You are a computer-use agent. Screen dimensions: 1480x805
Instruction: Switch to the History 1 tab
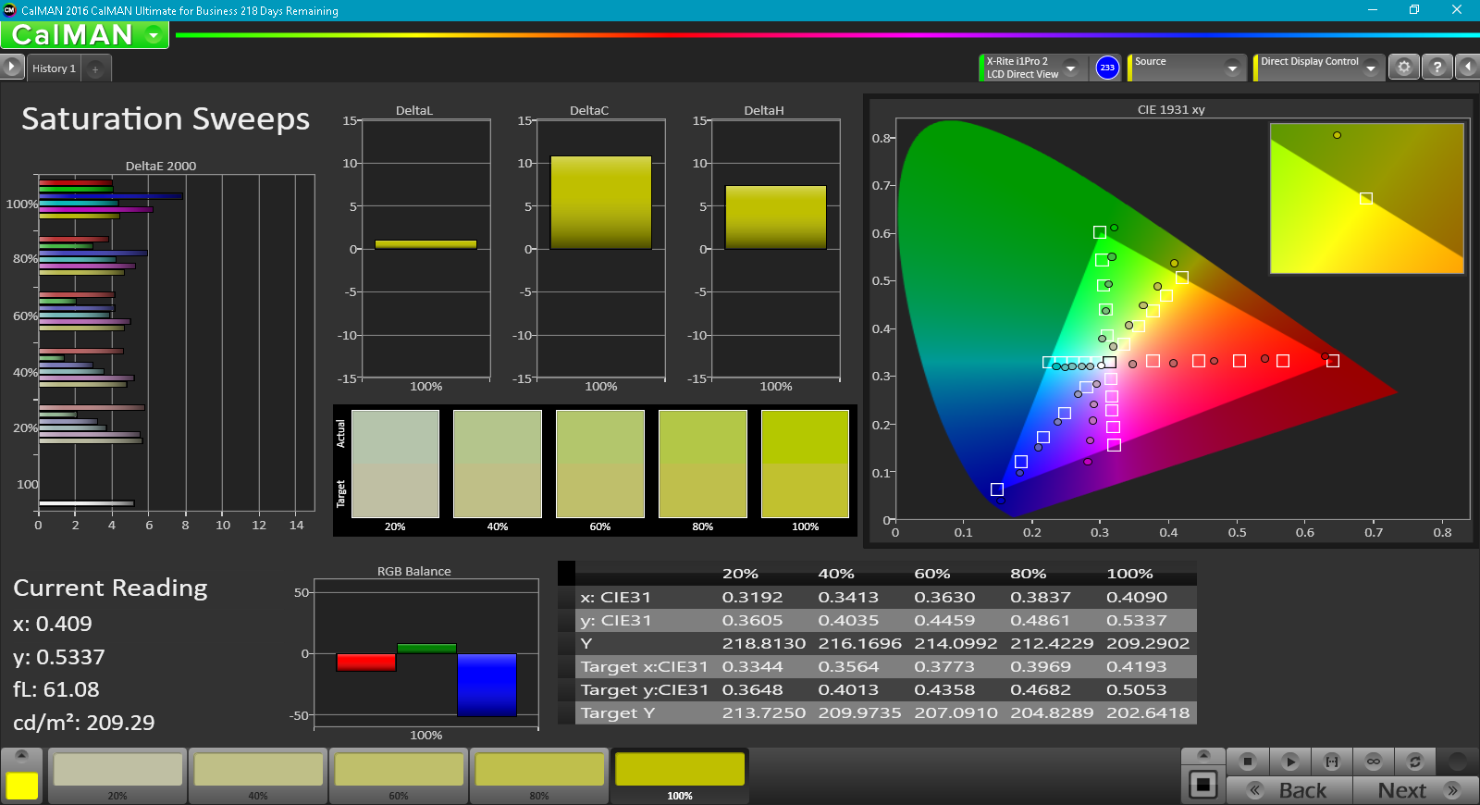54,68
